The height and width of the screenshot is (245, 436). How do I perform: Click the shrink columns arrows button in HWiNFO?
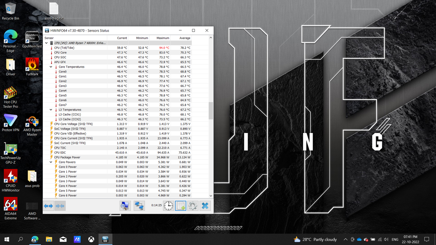pyautogui.click(x=60, y=206)
